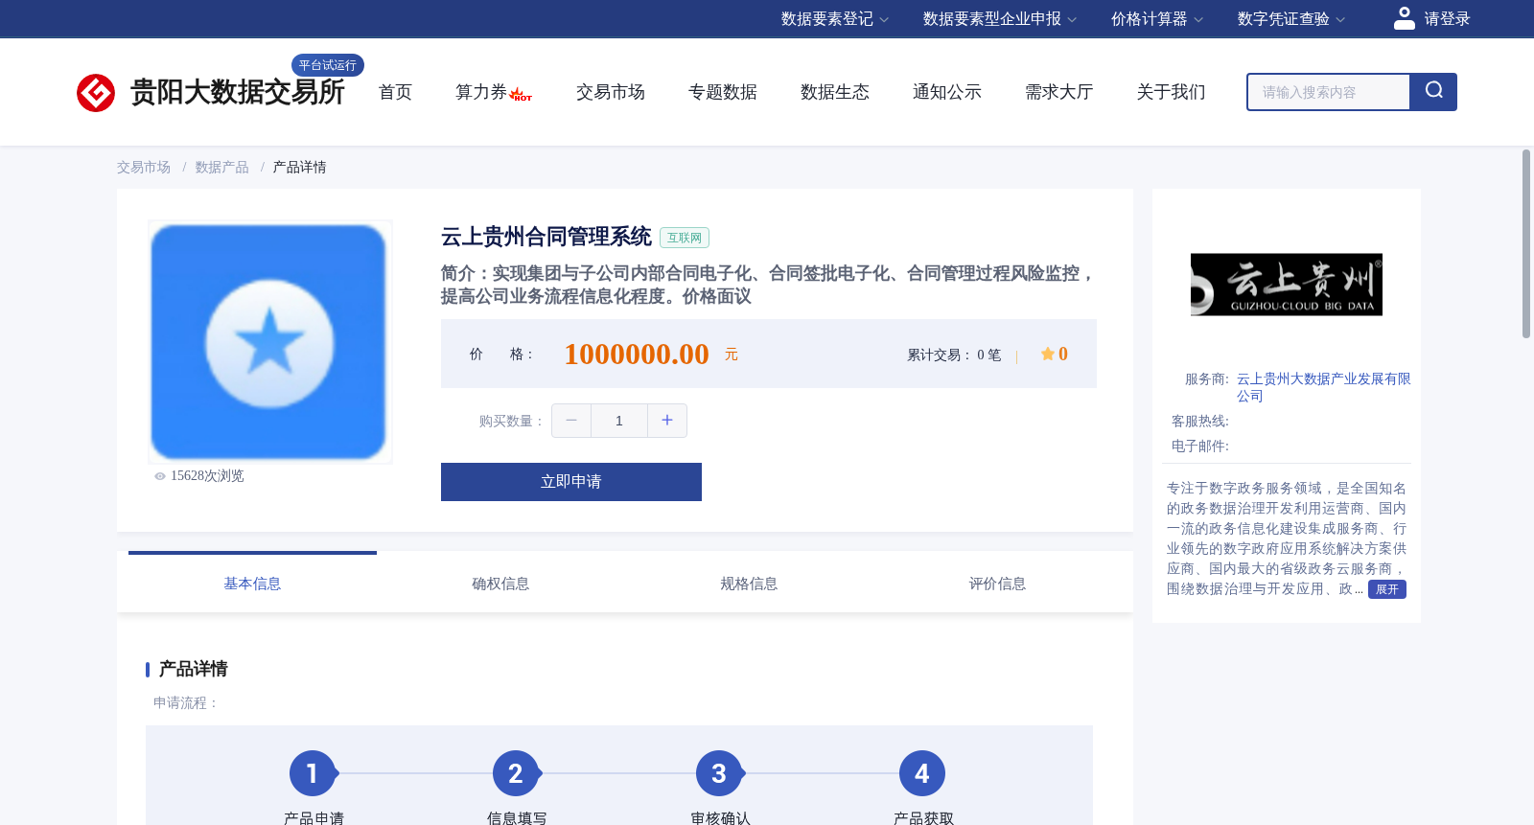Click the page vertical scrollbar

(1526, 243)
